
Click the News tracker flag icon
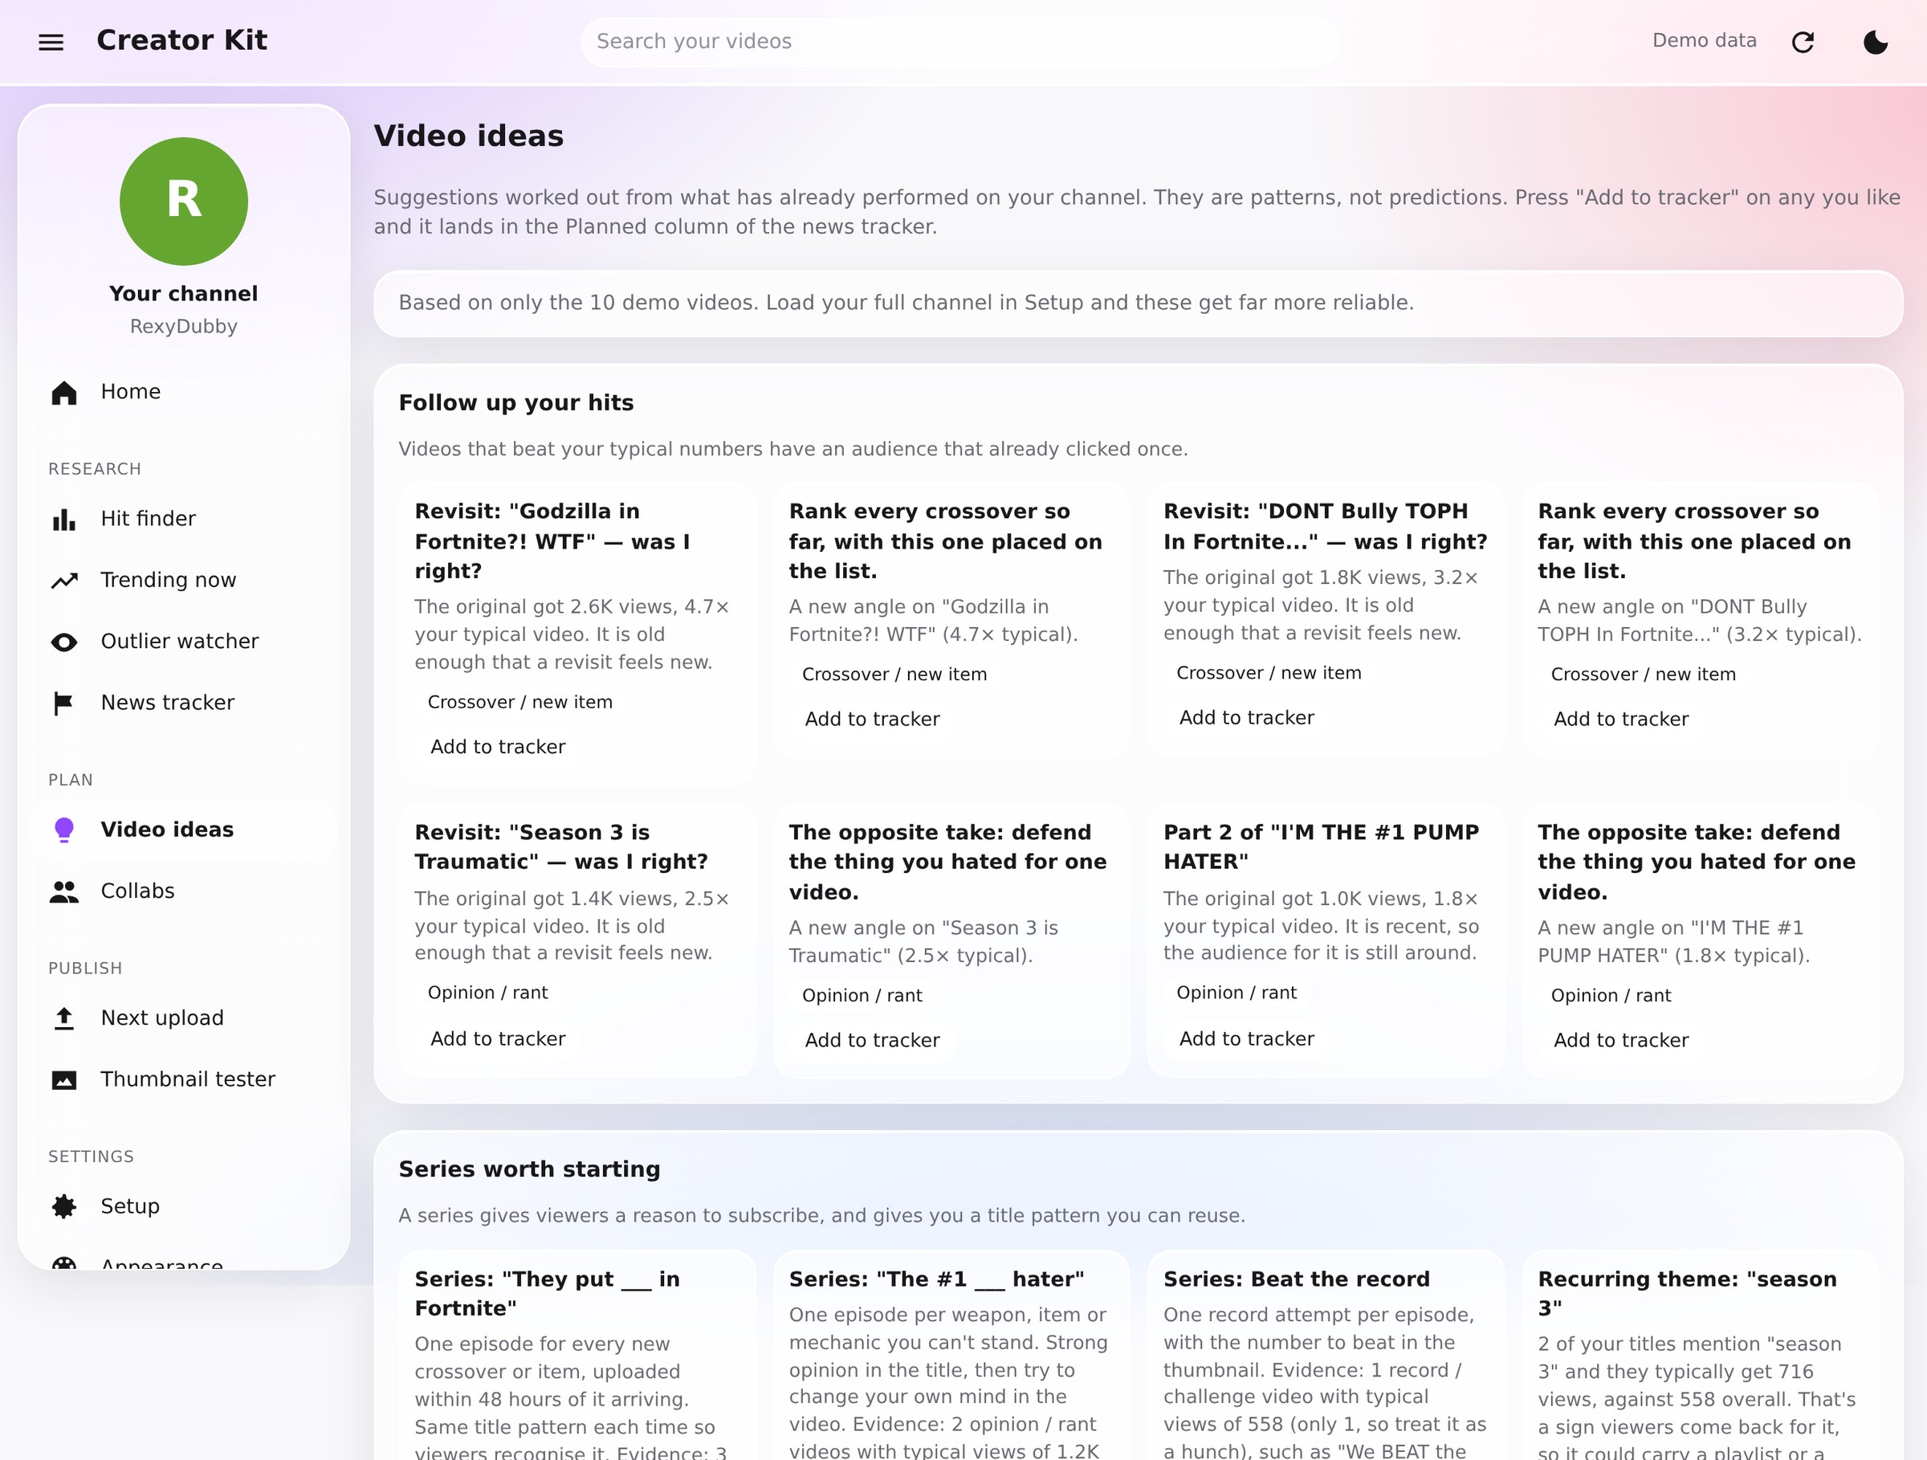[63, 703]
